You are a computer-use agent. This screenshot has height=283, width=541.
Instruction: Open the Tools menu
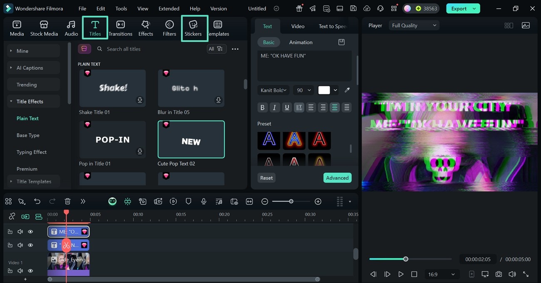121,8
